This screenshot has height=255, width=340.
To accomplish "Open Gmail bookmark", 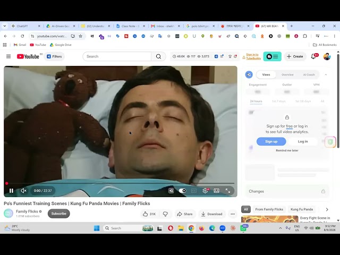I will (x=20, y=45).
